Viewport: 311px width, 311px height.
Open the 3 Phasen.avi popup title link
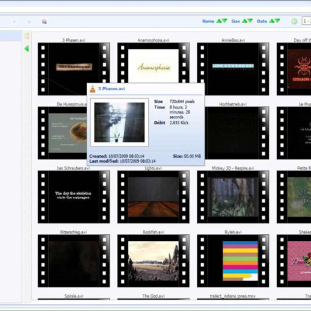coord(112,89)
